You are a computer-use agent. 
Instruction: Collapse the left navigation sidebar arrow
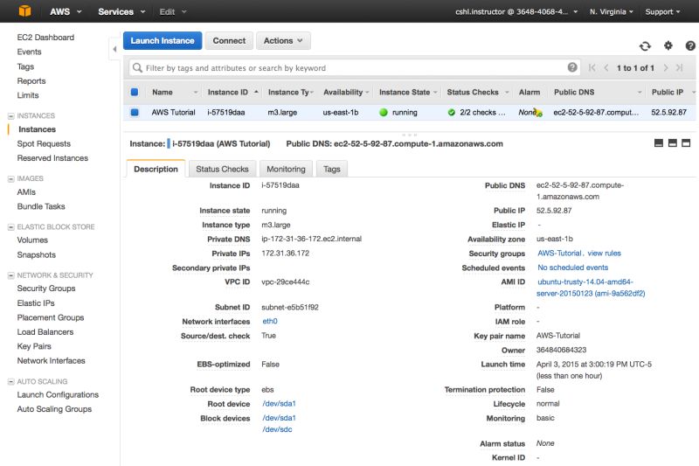[x=114, y=49]
